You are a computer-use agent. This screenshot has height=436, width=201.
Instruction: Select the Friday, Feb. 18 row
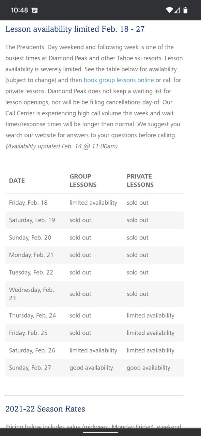tap(94, 203)
